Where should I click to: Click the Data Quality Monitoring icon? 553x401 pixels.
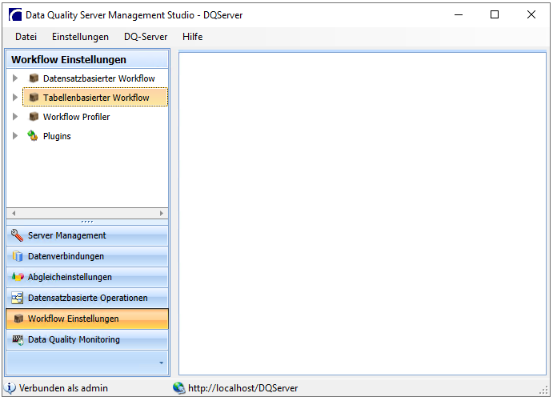[x=18, y=339]
